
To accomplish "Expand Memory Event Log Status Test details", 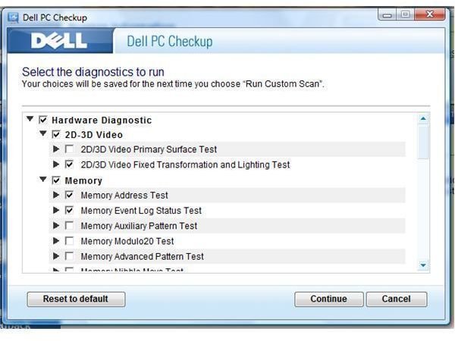I will 57,210.
